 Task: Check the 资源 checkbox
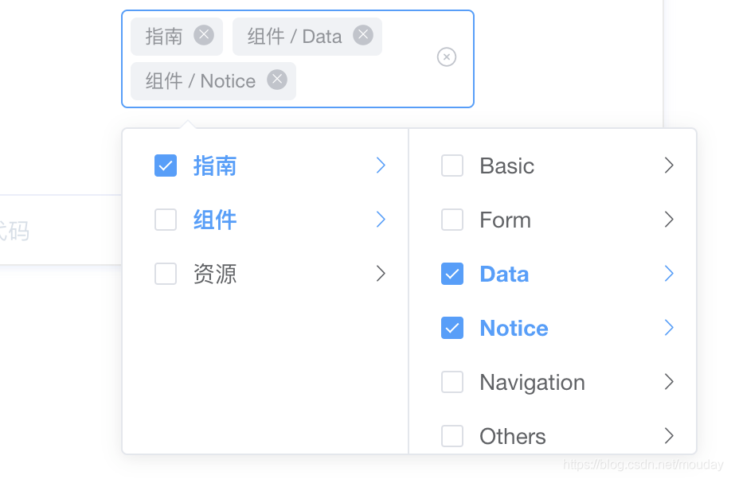pyautogui.click(x=166, y=274)
